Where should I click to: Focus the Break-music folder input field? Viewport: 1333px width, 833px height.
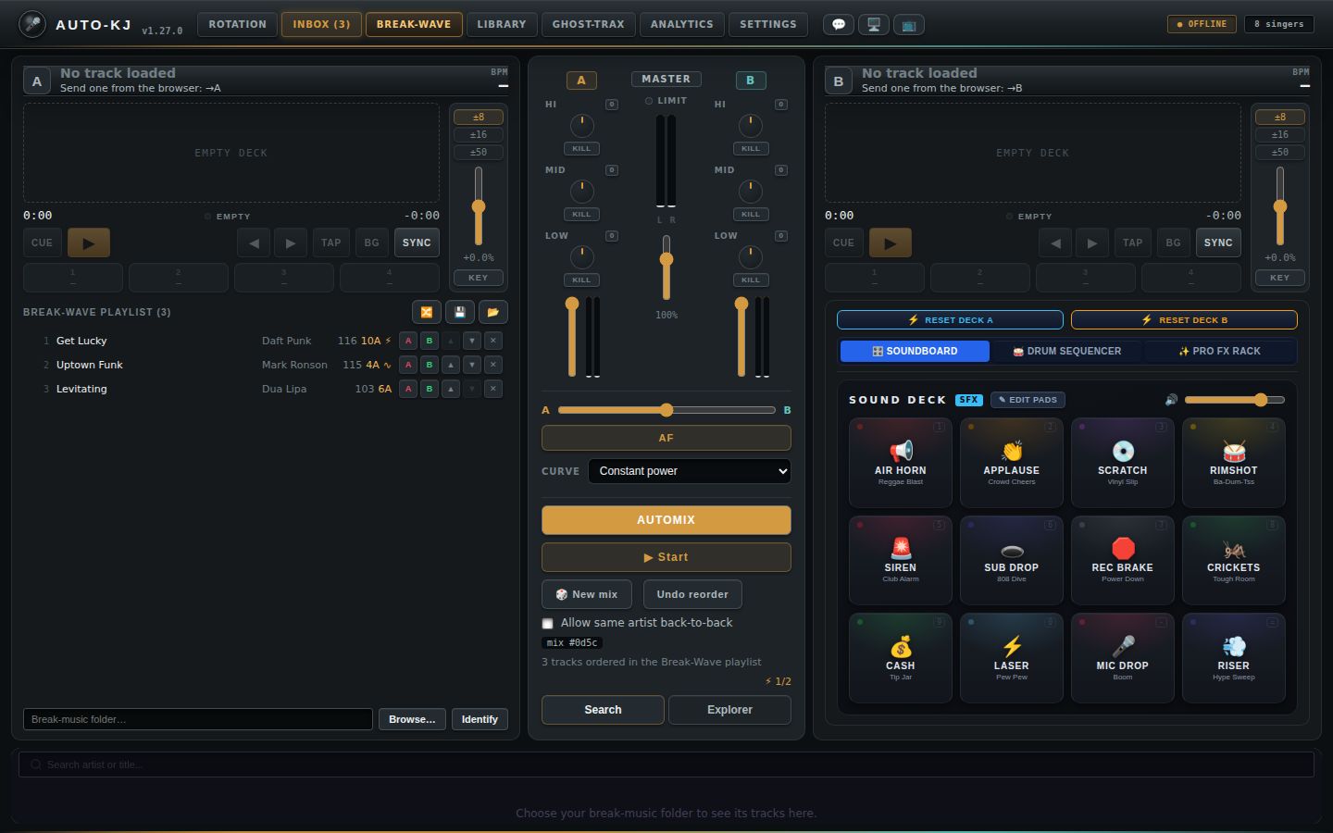coord(198,719)
